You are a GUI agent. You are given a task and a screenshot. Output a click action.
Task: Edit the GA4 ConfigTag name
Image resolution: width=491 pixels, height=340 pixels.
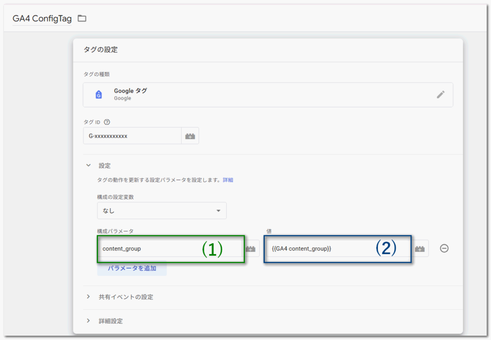[42, 19]
